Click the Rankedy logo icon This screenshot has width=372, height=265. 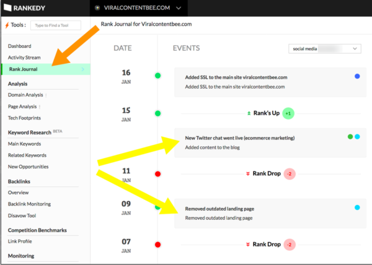click(x=7, y=8)
